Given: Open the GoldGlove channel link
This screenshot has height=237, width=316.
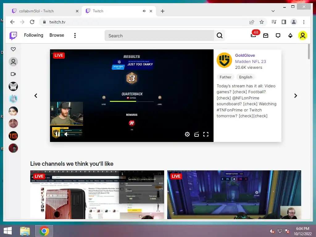Looking at the screenshot, I should click(245, 56).
